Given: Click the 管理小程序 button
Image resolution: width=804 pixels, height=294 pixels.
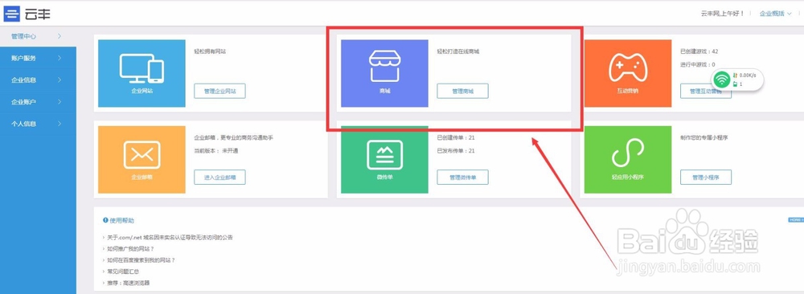Looking at the screenshot, I should point(706,178).
